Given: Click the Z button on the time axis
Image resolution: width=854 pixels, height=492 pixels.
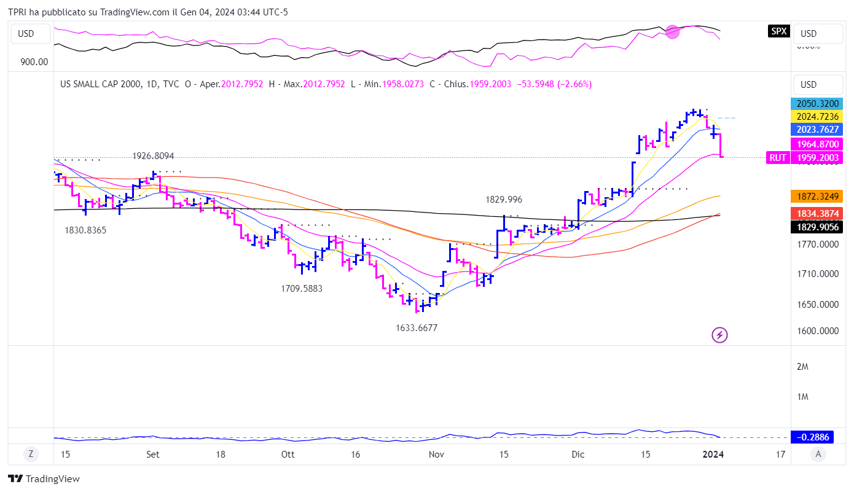Looking at the screenshot, I should [30, 455].
